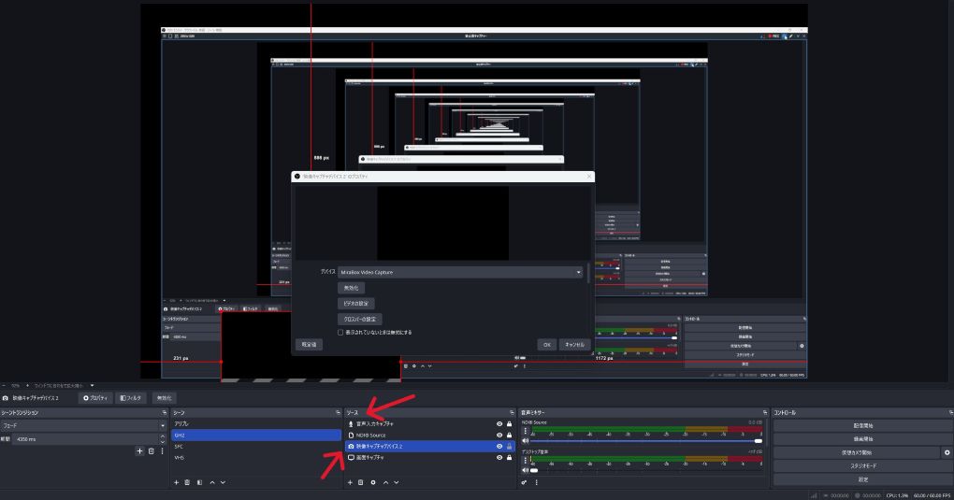Delete the selected scene with the trash icon
The height and width of the screenshot is (500, 954).
point(187,482)
